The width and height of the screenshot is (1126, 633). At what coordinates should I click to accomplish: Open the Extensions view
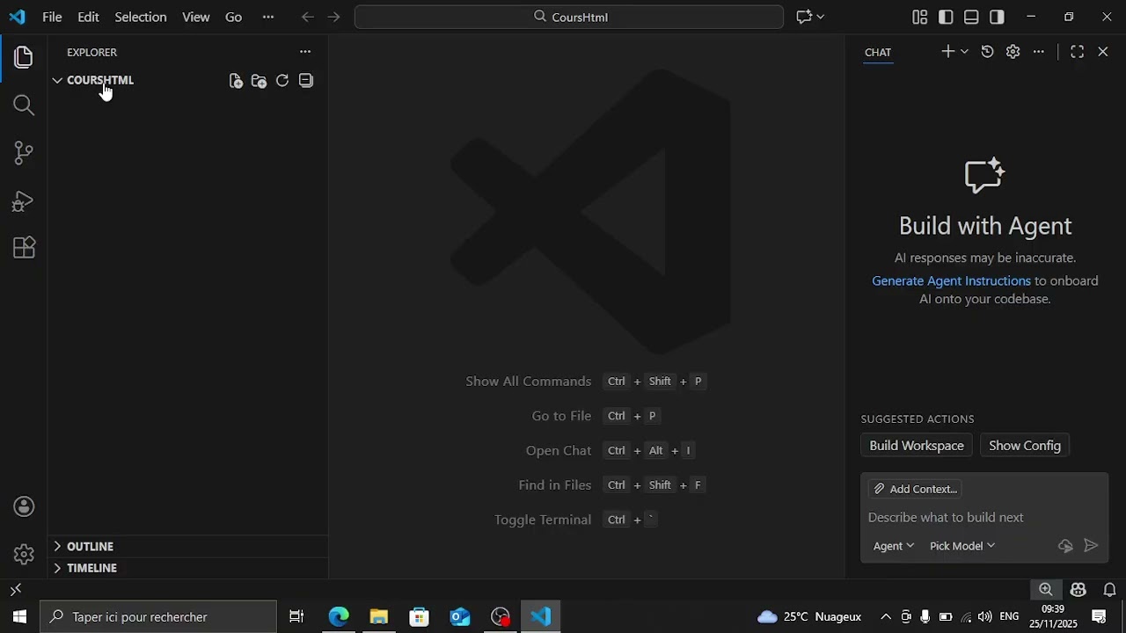pyautogui.click(x=24, y=248)
